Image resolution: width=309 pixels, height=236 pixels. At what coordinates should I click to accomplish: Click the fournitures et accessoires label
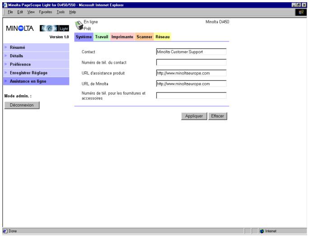point(113,96)
